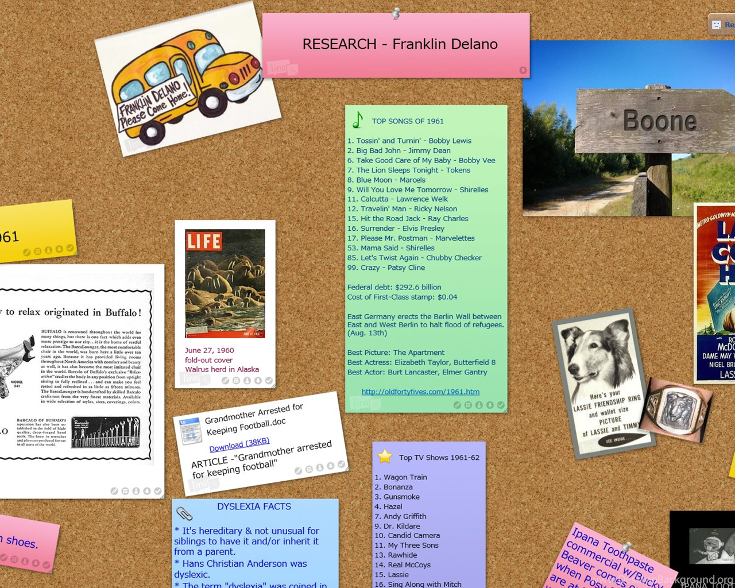
Task: Copy LIFE walrus note to another canvas
Action: point(258,381)
